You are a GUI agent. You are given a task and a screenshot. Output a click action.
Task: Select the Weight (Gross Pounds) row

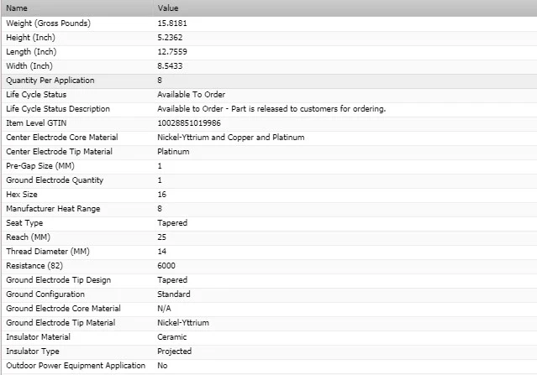(48, 23)
